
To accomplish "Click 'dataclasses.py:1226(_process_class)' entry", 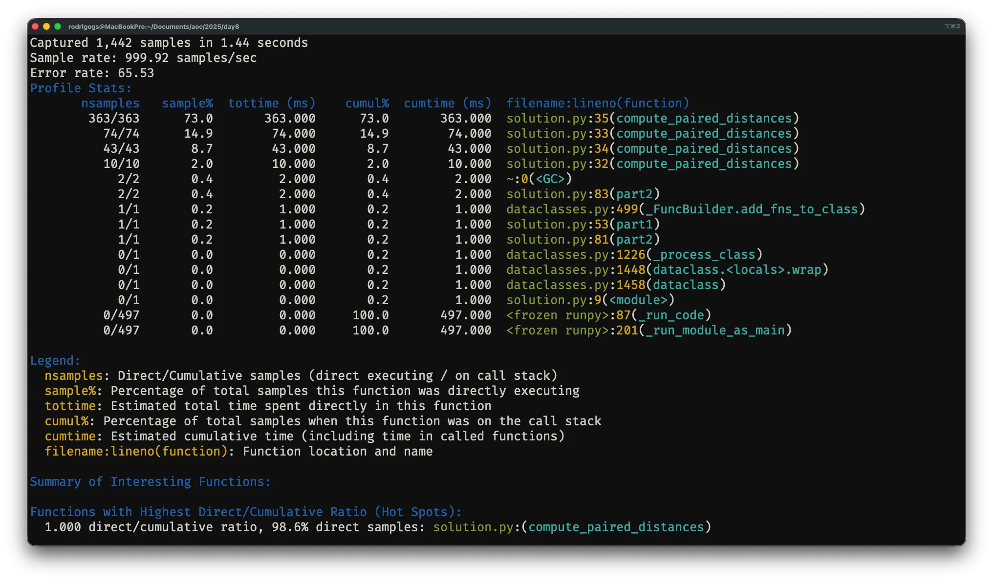I will [x=634, y=255].
